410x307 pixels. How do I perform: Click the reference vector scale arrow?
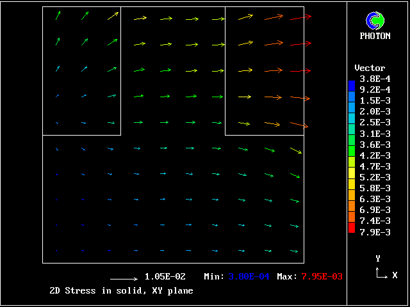tap(124, 279)
